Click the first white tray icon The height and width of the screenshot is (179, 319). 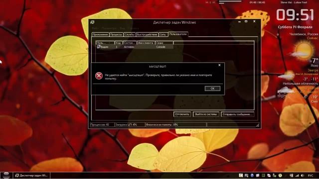[241, 176]
